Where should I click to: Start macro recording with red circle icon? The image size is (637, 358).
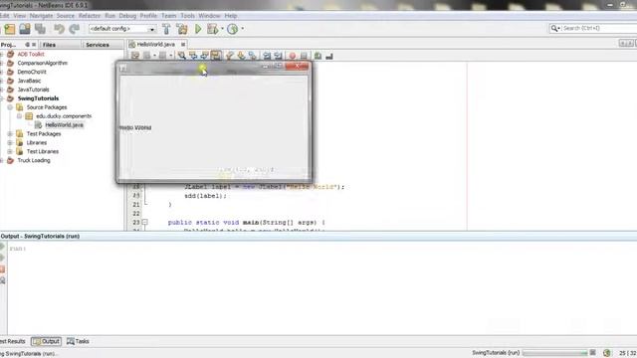[292, 56]
